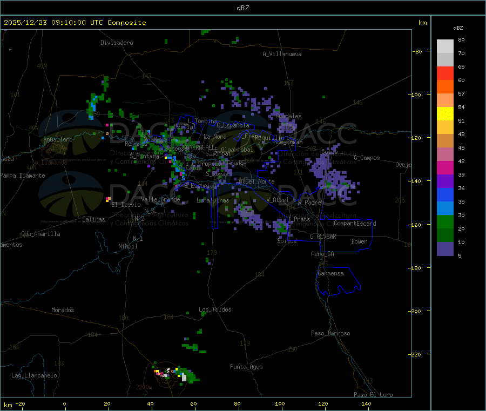
Task: Click the 100 km horizontal axis tick
Action: pos(280,403)
